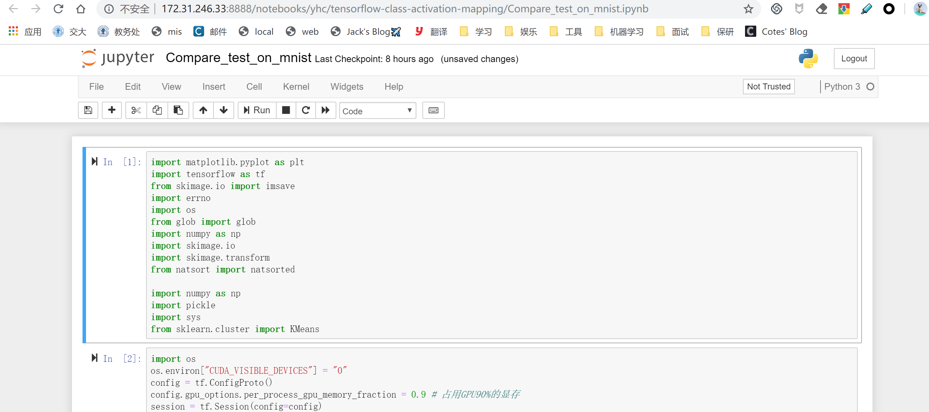Open the Cell menu
The height and width of the screenshot is (412, 929).
pos(254,87)
